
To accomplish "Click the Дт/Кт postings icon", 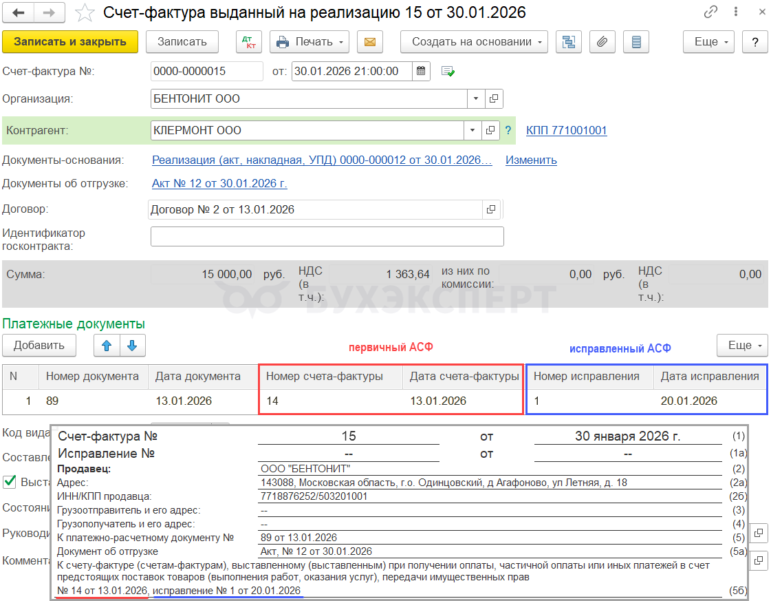I will point(248,42).
